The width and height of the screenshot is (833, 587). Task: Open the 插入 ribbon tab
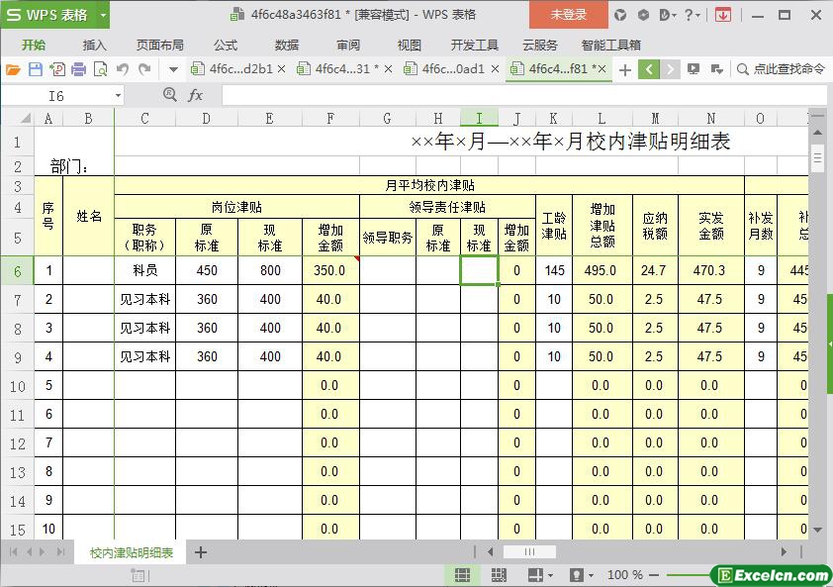[94, 45]
